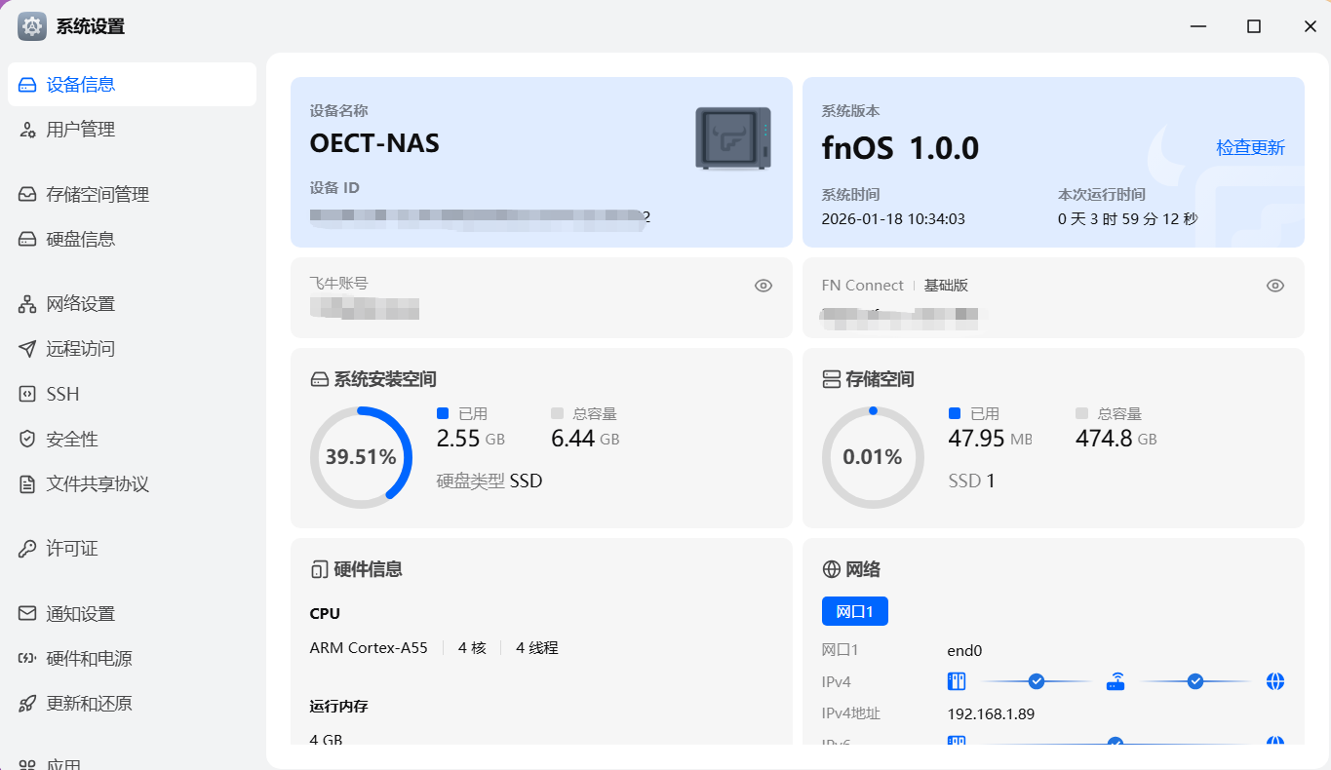Click the drive icon beside 系统安装空间

(319, 379)
